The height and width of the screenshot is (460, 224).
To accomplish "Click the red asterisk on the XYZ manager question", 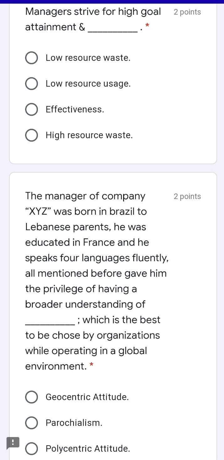I will click(91, 365).
